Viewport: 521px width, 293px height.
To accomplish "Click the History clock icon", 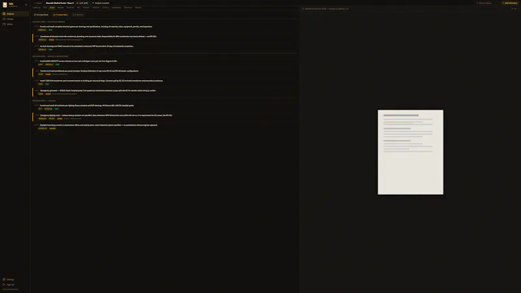I will [4, 19].
